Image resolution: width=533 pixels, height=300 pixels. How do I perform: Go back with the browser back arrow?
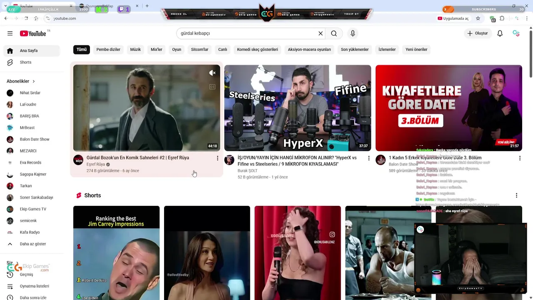(x=6, y=18)
